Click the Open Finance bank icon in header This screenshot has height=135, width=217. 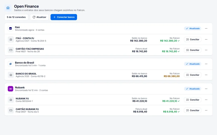pos(8,8)
